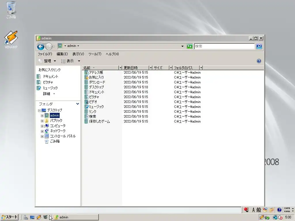Select the ミュージック folder icon in the file list
The image size is (295, 221).
(x=86, y=106)
